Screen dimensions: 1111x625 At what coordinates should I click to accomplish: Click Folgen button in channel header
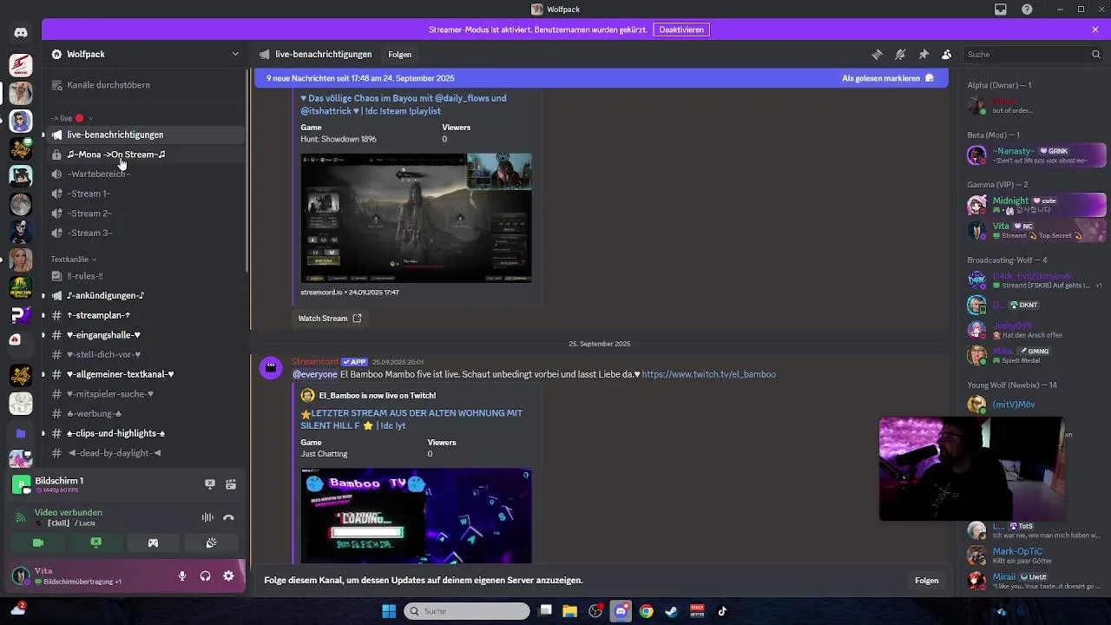point(399,54)
